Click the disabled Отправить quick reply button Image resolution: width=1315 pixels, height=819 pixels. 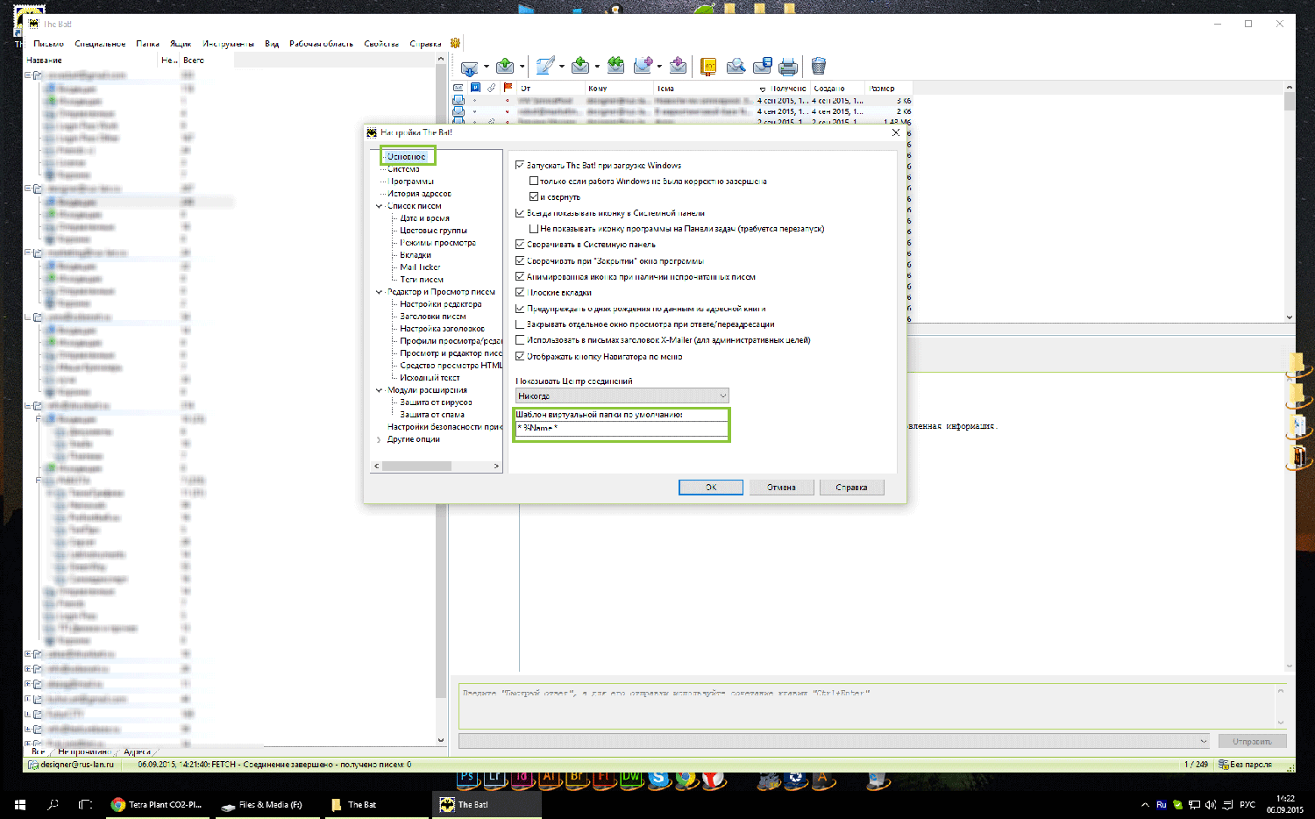click(1251, 741)
